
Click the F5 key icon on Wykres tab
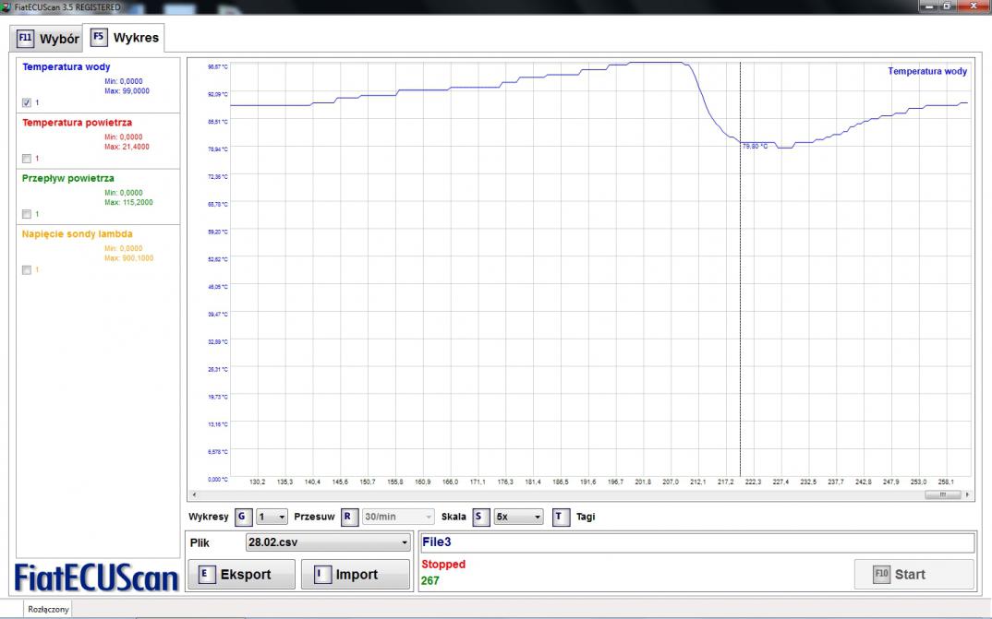(99, 37)
